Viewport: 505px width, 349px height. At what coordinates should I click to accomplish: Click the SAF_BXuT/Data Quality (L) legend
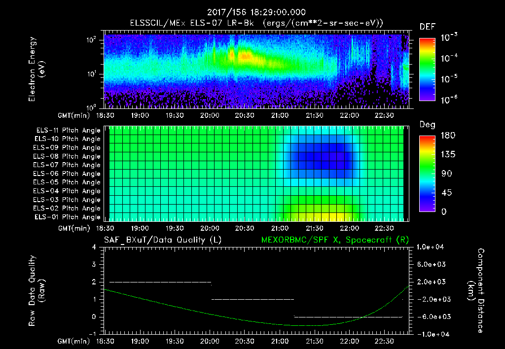point(163,240)
